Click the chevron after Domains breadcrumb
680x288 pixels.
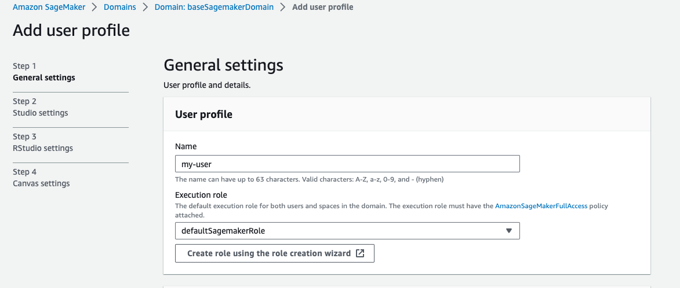(x=146, y=8)
